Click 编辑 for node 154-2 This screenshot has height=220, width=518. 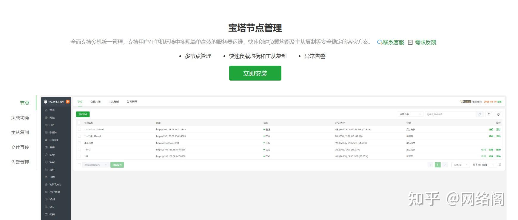click(x=491, y=150)
